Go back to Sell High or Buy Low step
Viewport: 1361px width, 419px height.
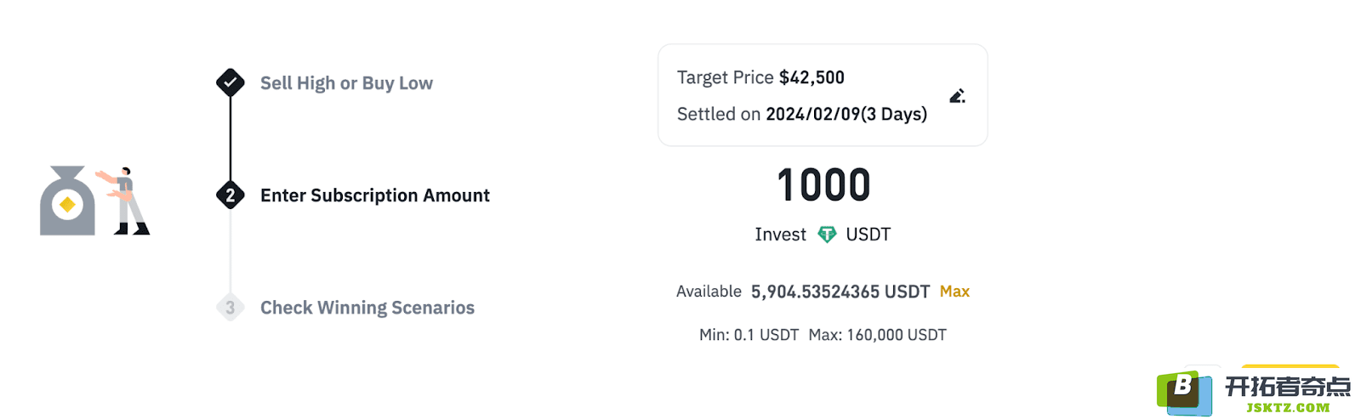(346, 83)
